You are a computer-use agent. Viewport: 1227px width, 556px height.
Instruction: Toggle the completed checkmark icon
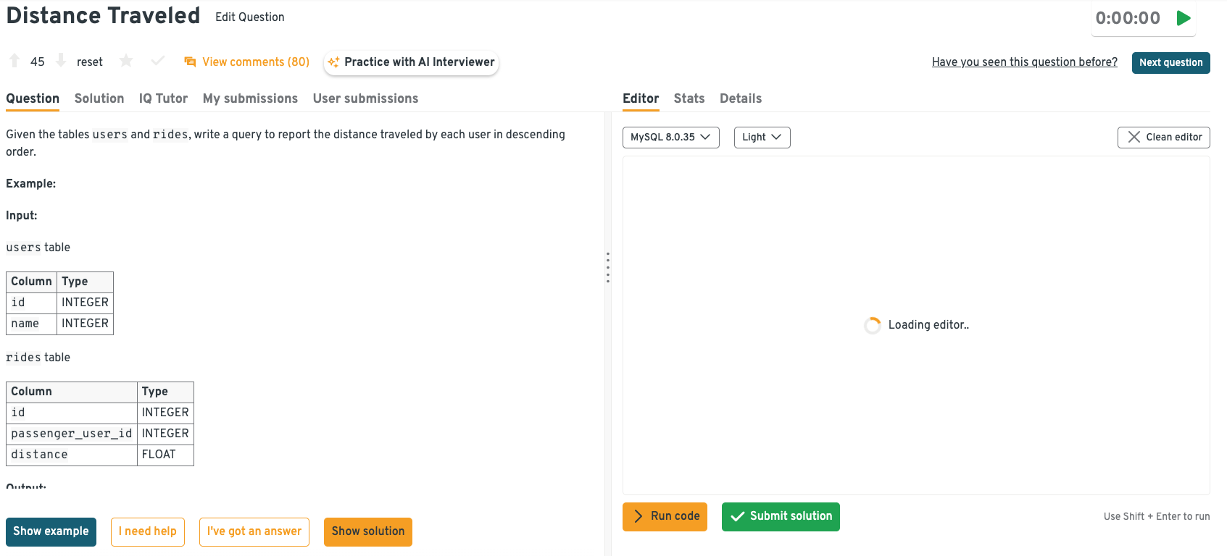click(x=157, y=61)
